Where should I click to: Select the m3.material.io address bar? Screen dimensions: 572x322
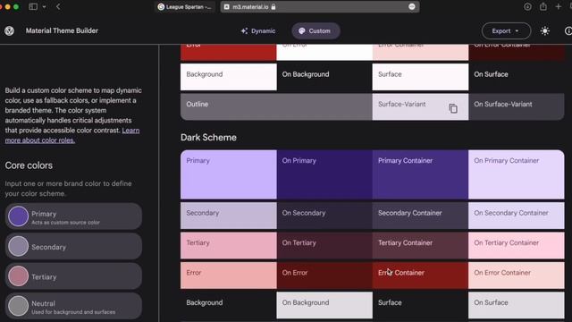click(x=320, y=6)
